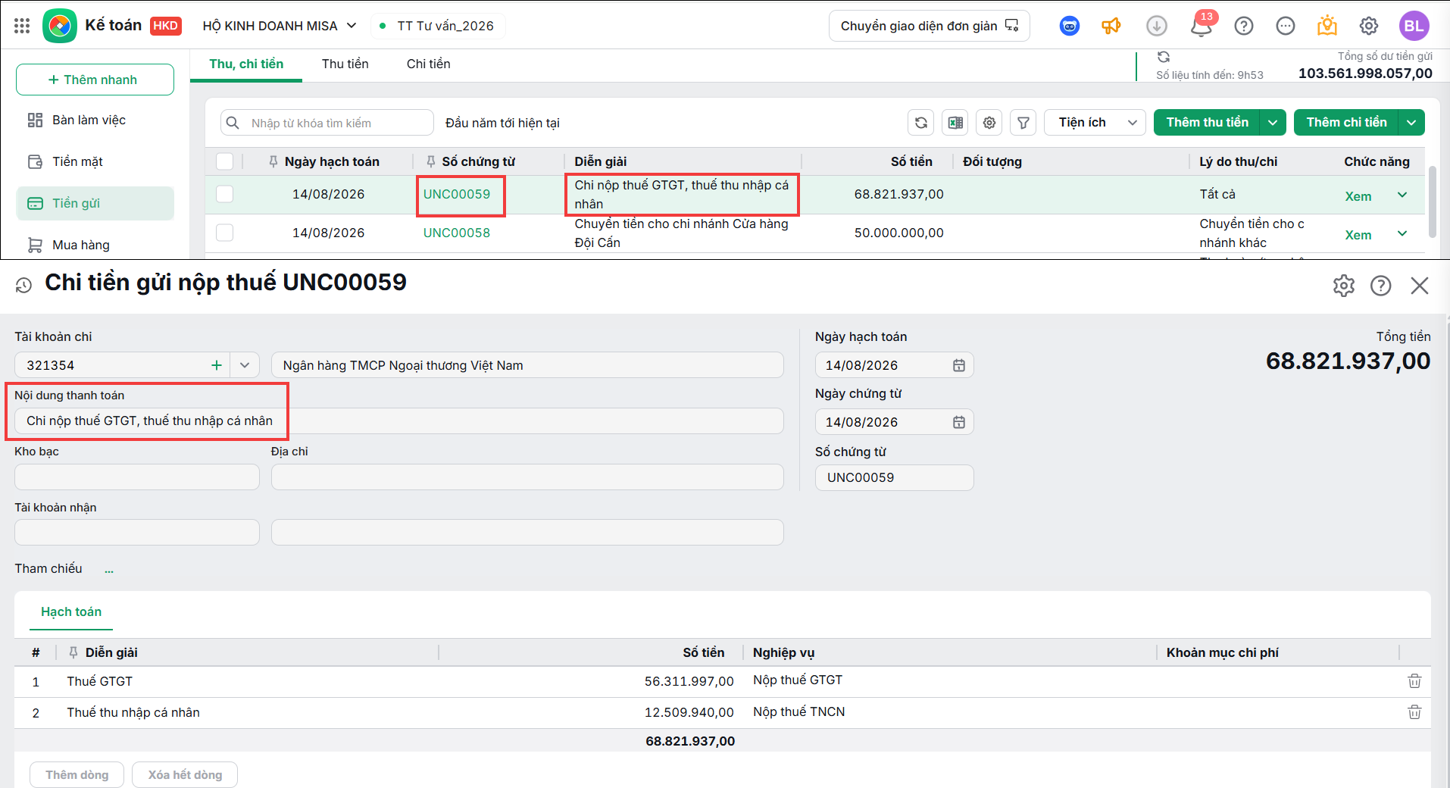The height and width of the screenshot is (788, 1450).
Task: Expand row actions for UNC00059
Action: (1402, 195)
